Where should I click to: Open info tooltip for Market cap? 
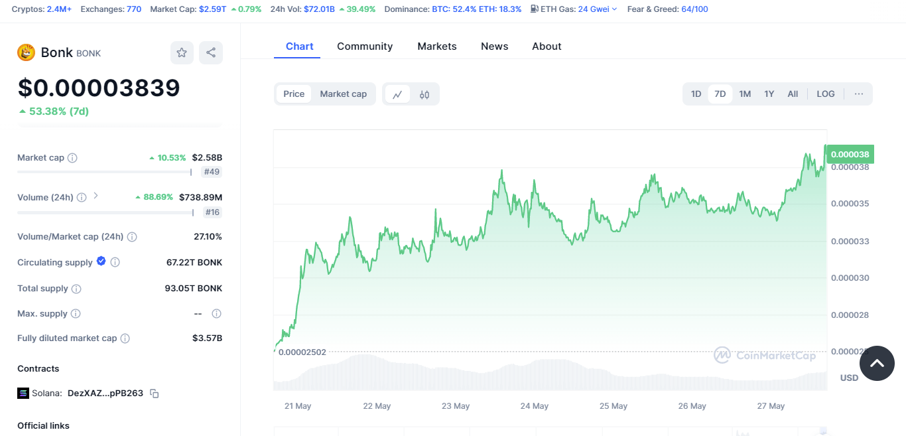click(72, 158)
